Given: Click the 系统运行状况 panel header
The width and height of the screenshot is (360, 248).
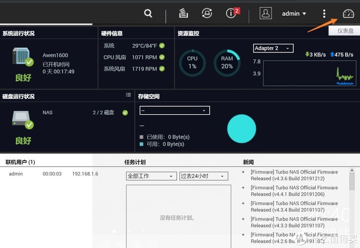Looking at the screenshot, I should (19, 33).
